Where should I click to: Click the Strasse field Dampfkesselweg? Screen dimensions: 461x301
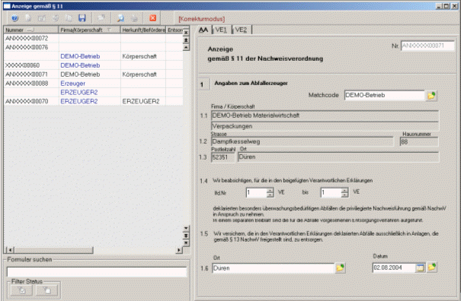[x=303, y=141]
